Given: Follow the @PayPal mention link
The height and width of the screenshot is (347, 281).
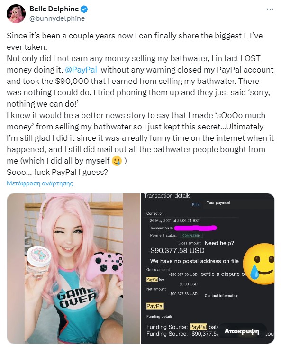Looking at the screenshot, I should (x=81, y=70).
